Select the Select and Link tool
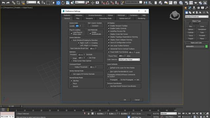The height and width of the screenshot is (118, 210). point(13,3)
